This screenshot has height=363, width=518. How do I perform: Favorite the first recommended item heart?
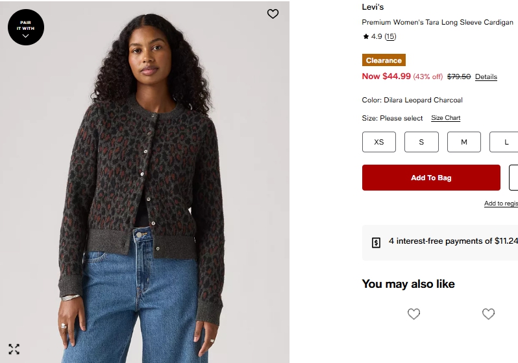[413, 314]
